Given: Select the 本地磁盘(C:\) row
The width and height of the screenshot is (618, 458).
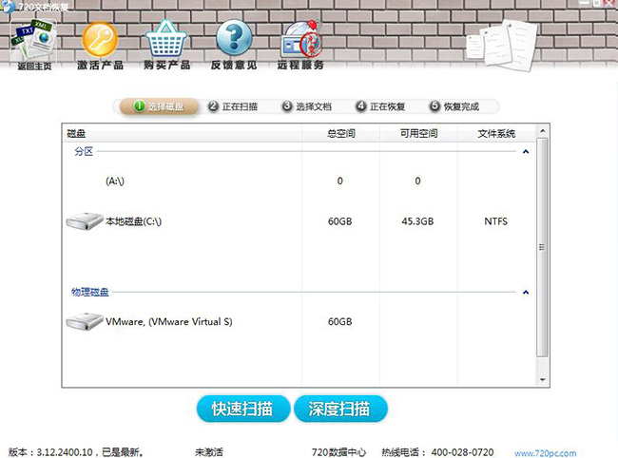Looking at the screenshot, I should tap(299, 221).
